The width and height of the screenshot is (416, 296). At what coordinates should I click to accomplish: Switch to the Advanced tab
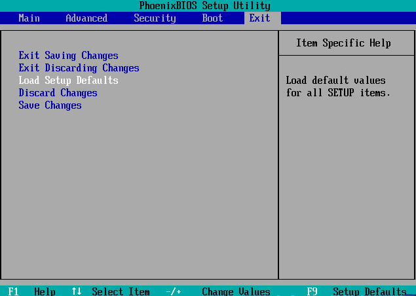[x=86, y=18]
